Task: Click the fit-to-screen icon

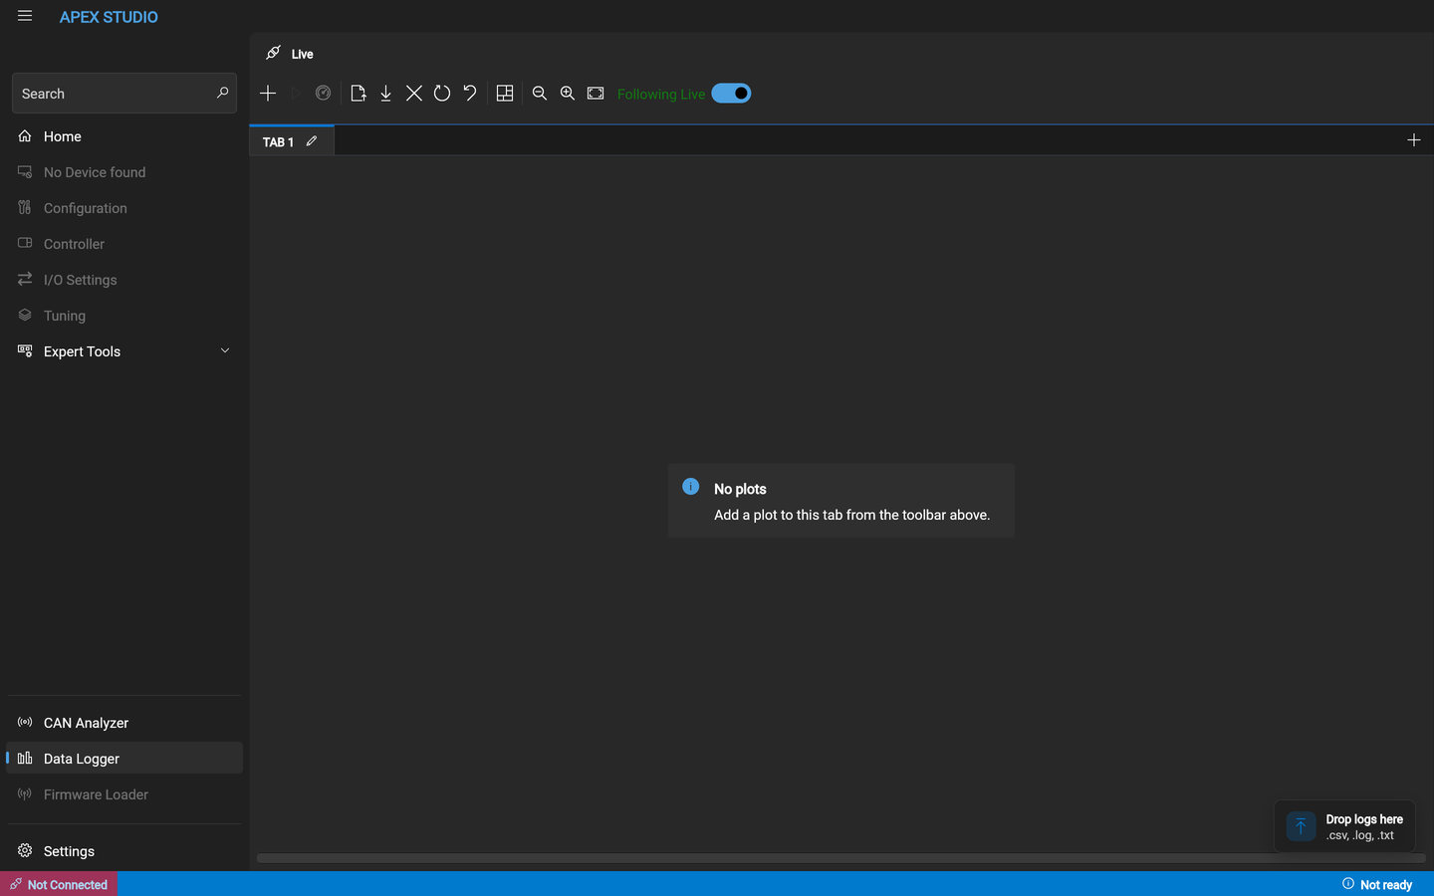Action: [596, 93]
